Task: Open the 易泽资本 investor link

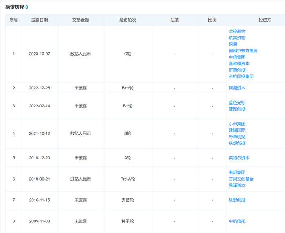Action: (x=237, y=185)
